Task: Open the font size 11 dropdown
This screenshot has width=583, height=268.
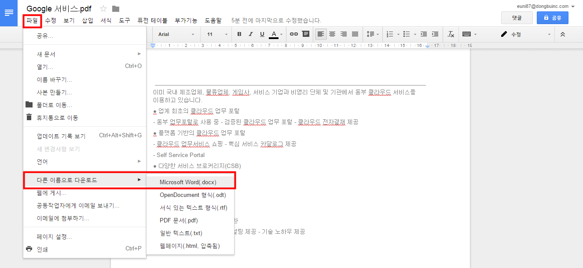Action: click(x=217, y=34)
